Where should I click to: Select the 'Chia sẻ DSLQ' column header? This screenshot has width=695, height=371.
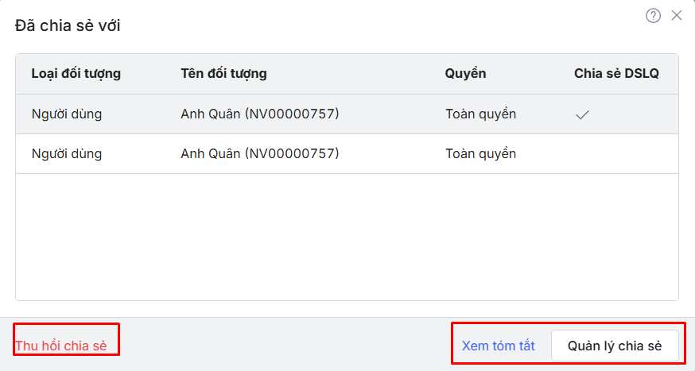[x=616, y=74]
